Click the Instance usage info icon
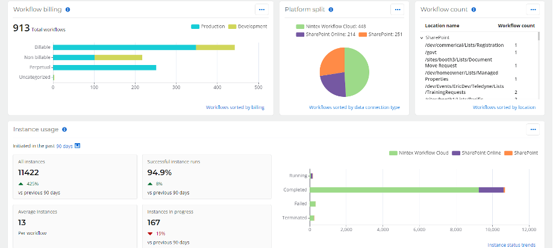This screenshot has height=248, width=553. pyautogui.click(x=64, y=129)
